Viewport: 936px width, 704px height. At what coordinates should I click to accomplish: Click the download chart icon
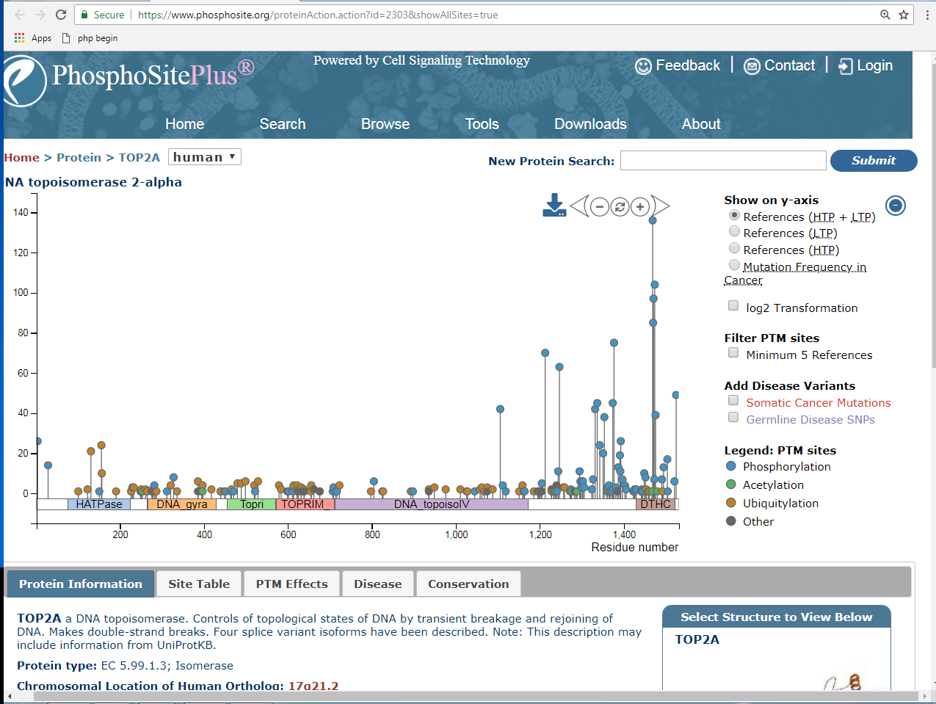coord(554,206)
